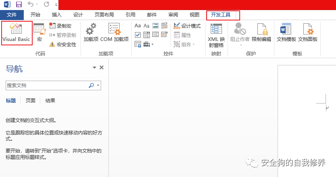Open the XML 映射窗格 mapping pane
The height and width of the screenshot is (177, 336).
pos(216,35)
